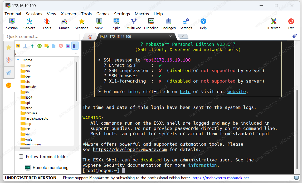The width and height of the screenshot is (302, 183).
Task: Open the Macros paper-plane sidebar tab
Action: (9, 73)
